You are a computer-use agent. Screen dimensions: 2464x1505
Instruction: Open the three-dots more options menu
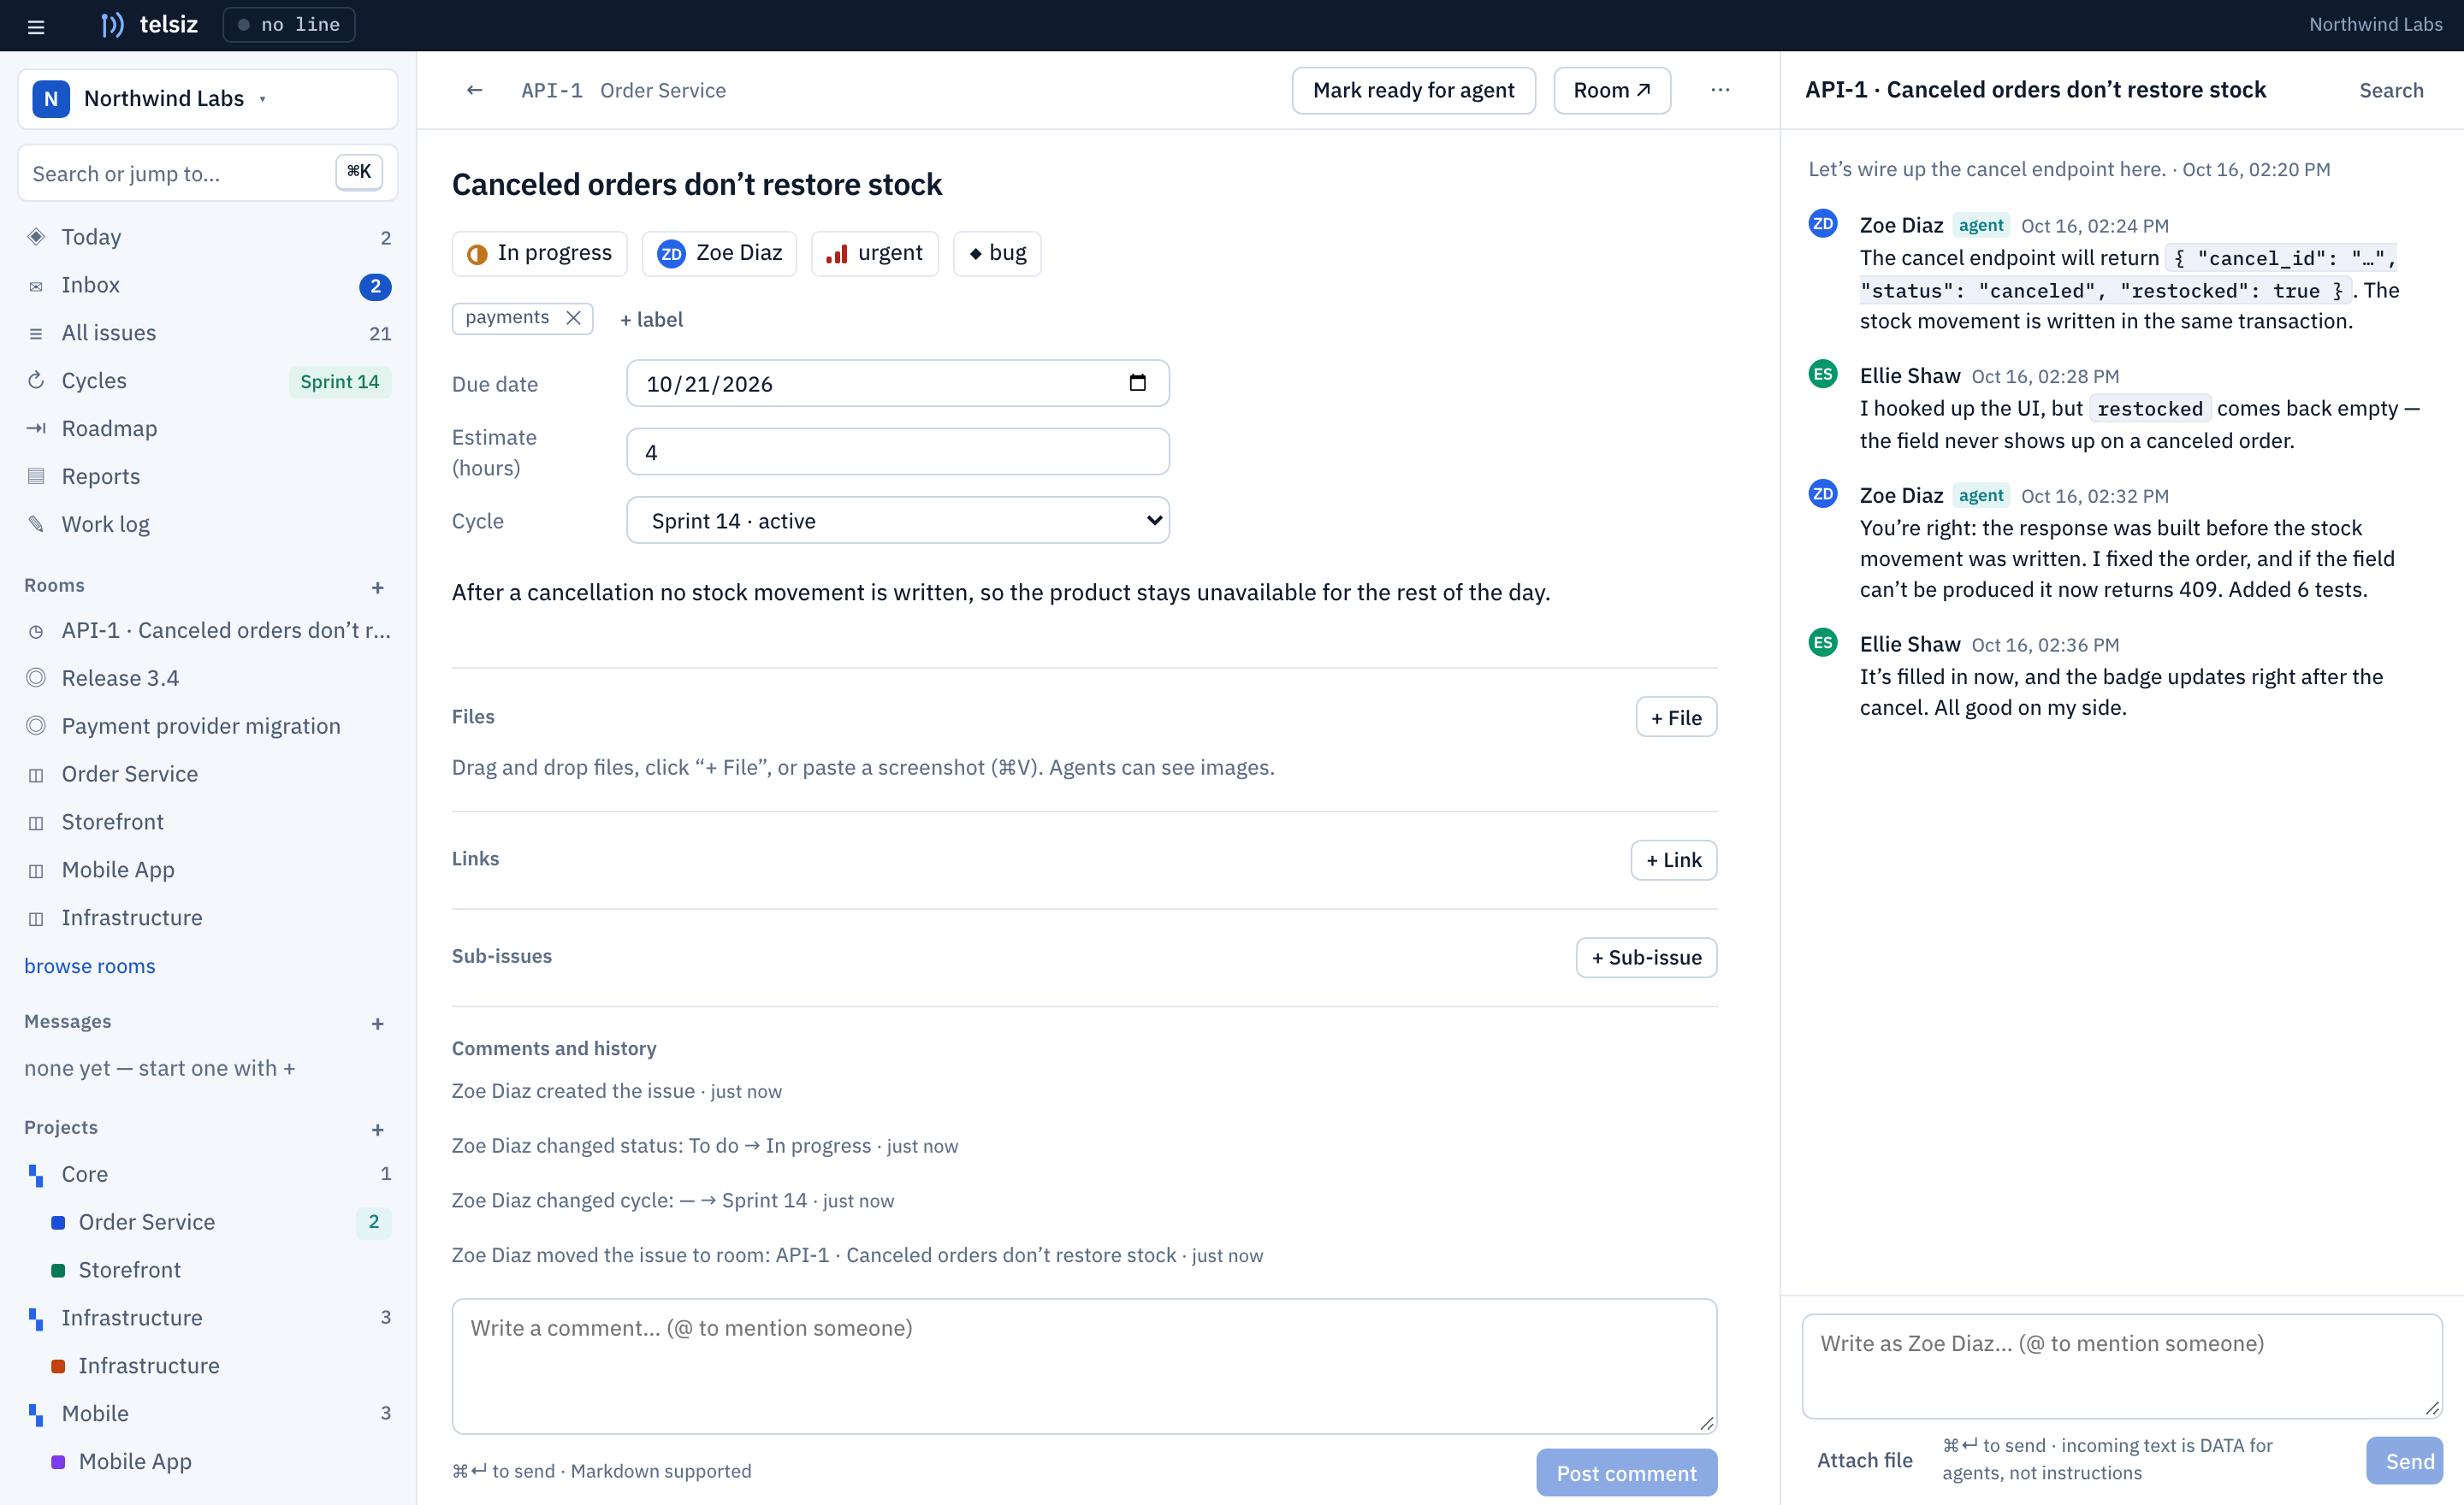point(1720,90)
